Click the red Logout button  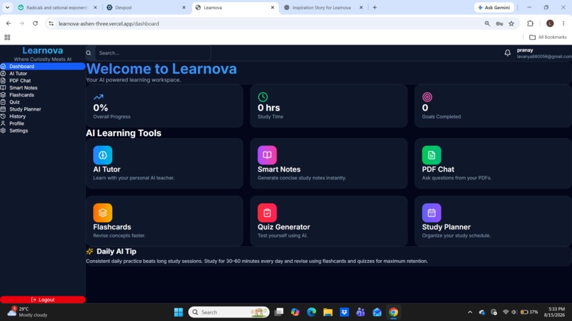tap(43, 300)
